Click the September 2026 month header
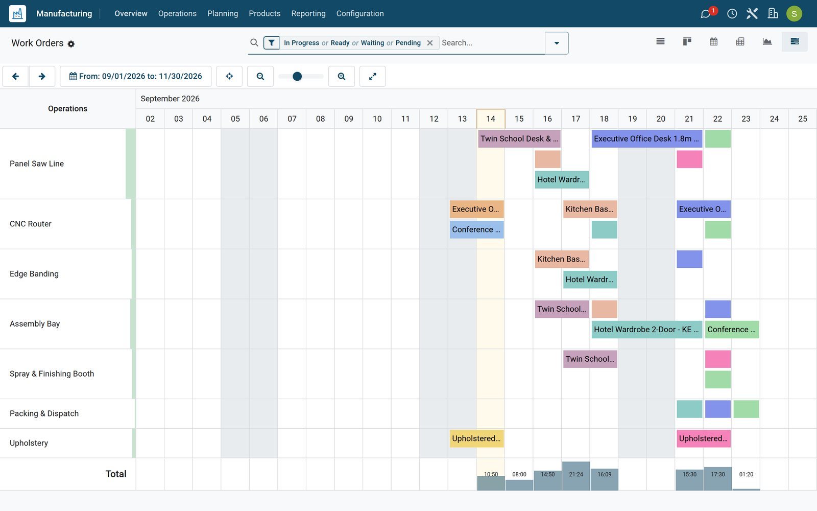 (x=170, y=99)
